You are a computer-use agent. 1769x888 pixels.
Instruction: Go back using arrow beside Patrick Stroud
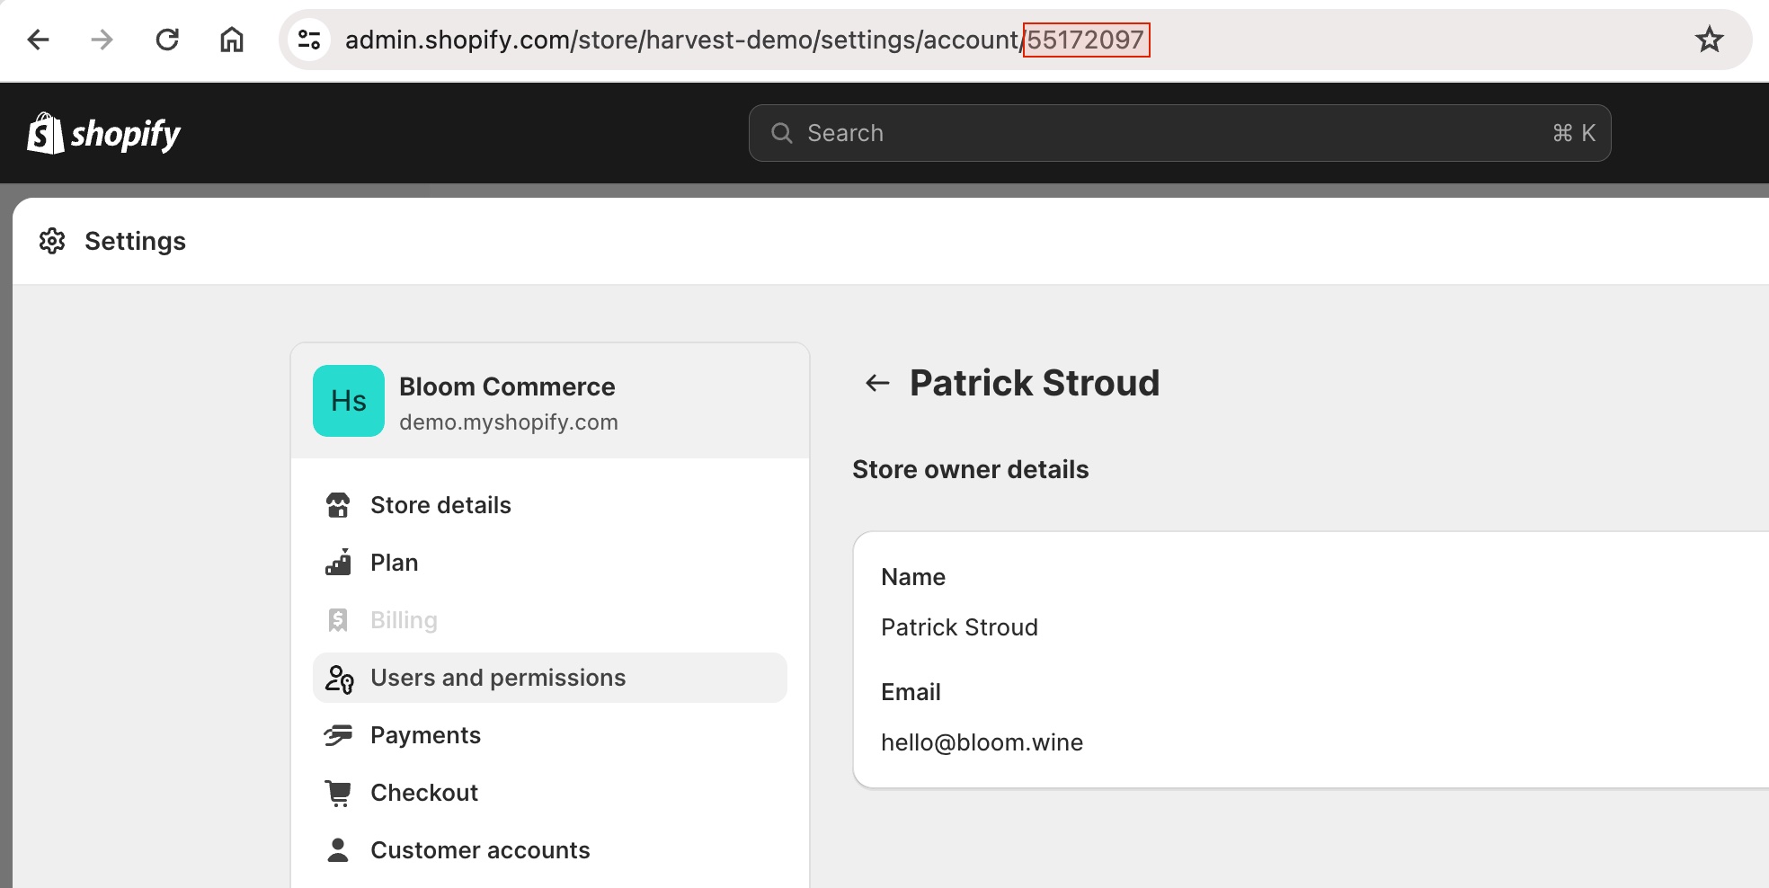877,384
